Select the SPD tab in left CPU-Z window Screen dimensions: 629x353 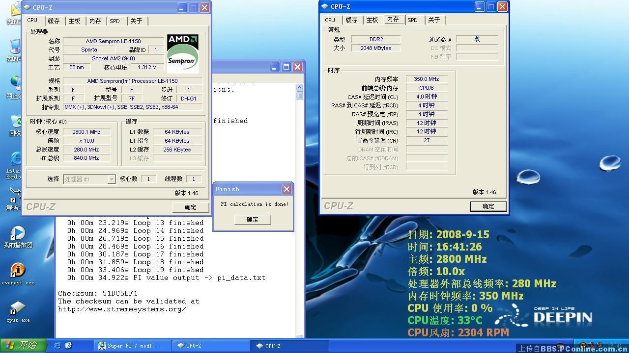click(x=115, y=21)
